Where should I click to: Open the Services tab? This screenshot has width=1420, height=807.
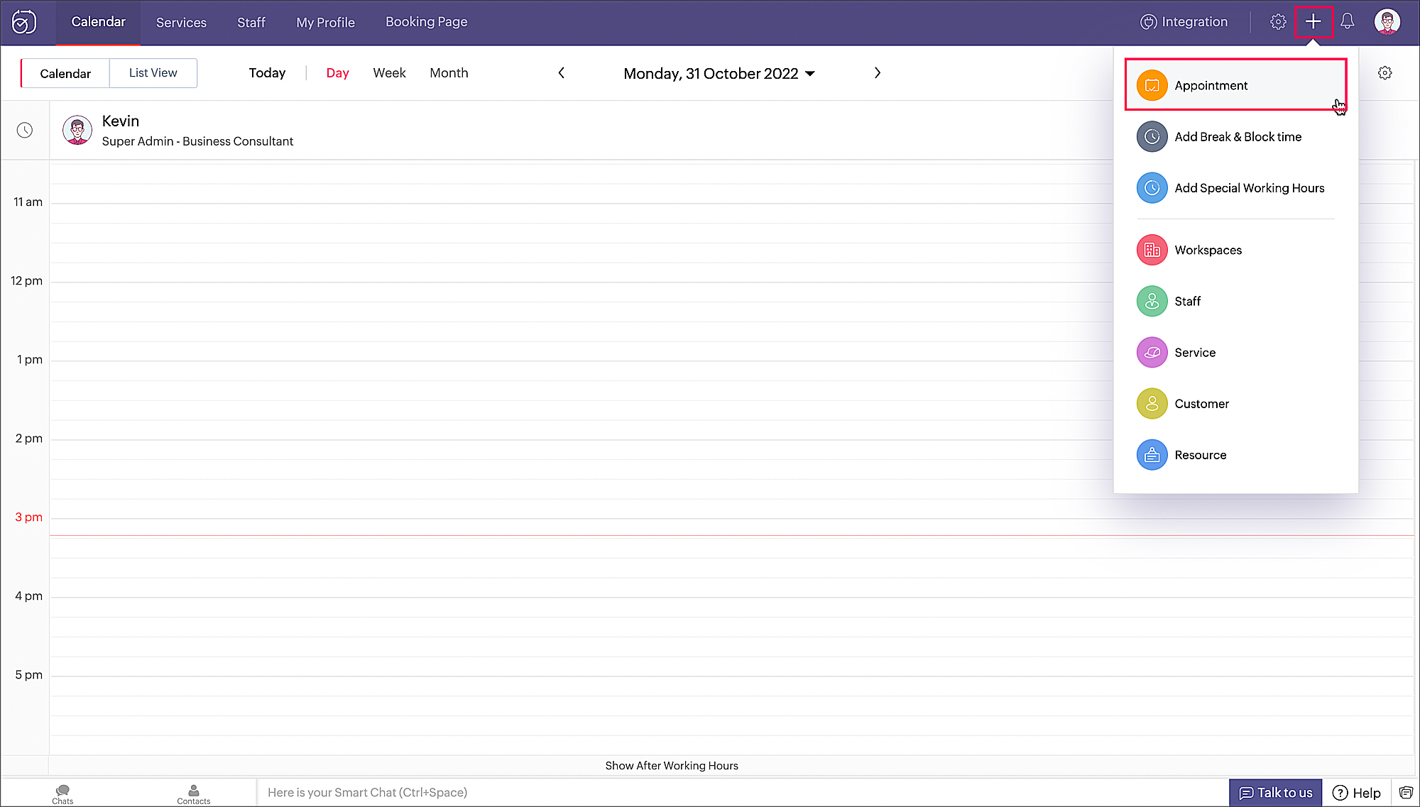point(181,23)
